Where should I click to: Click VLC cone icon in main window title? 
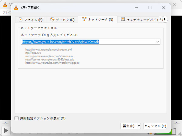(x=5, y=5)
